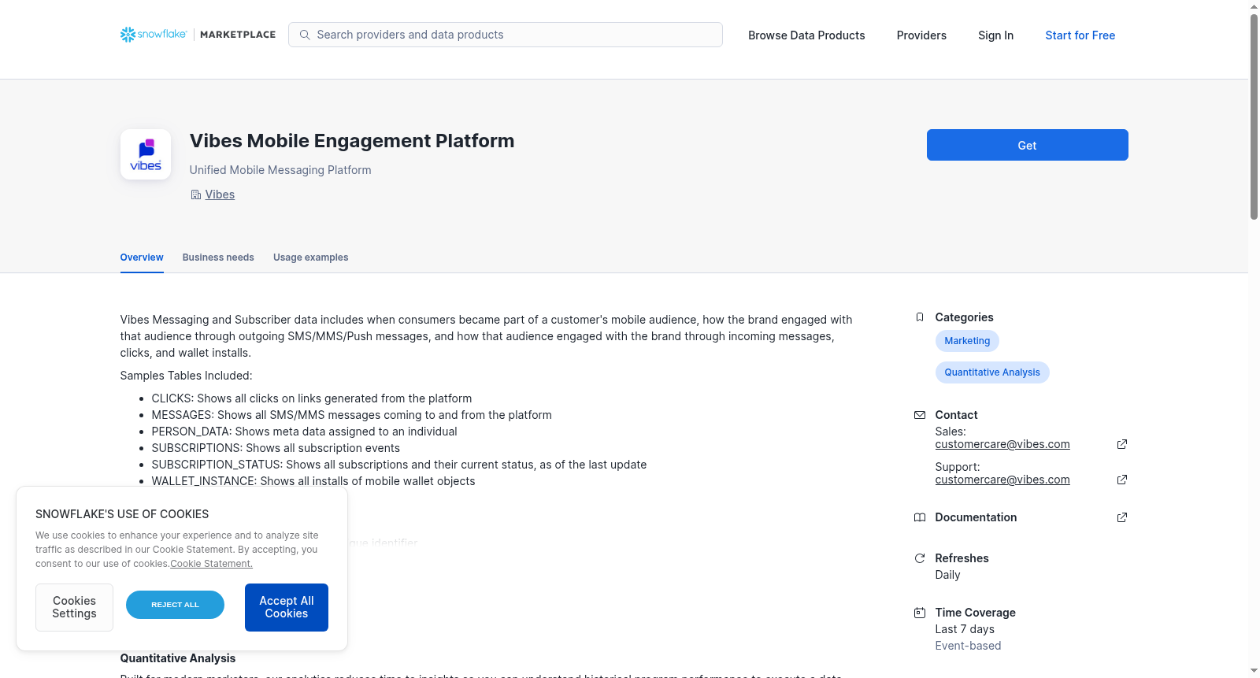Click the Samples Tables Included text

tap(187, 376)
